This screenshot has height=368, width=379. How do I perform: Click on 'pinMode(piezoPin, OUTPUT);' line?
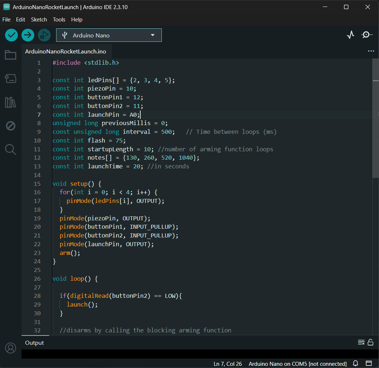pyautogui.click(x=105, y=218)
